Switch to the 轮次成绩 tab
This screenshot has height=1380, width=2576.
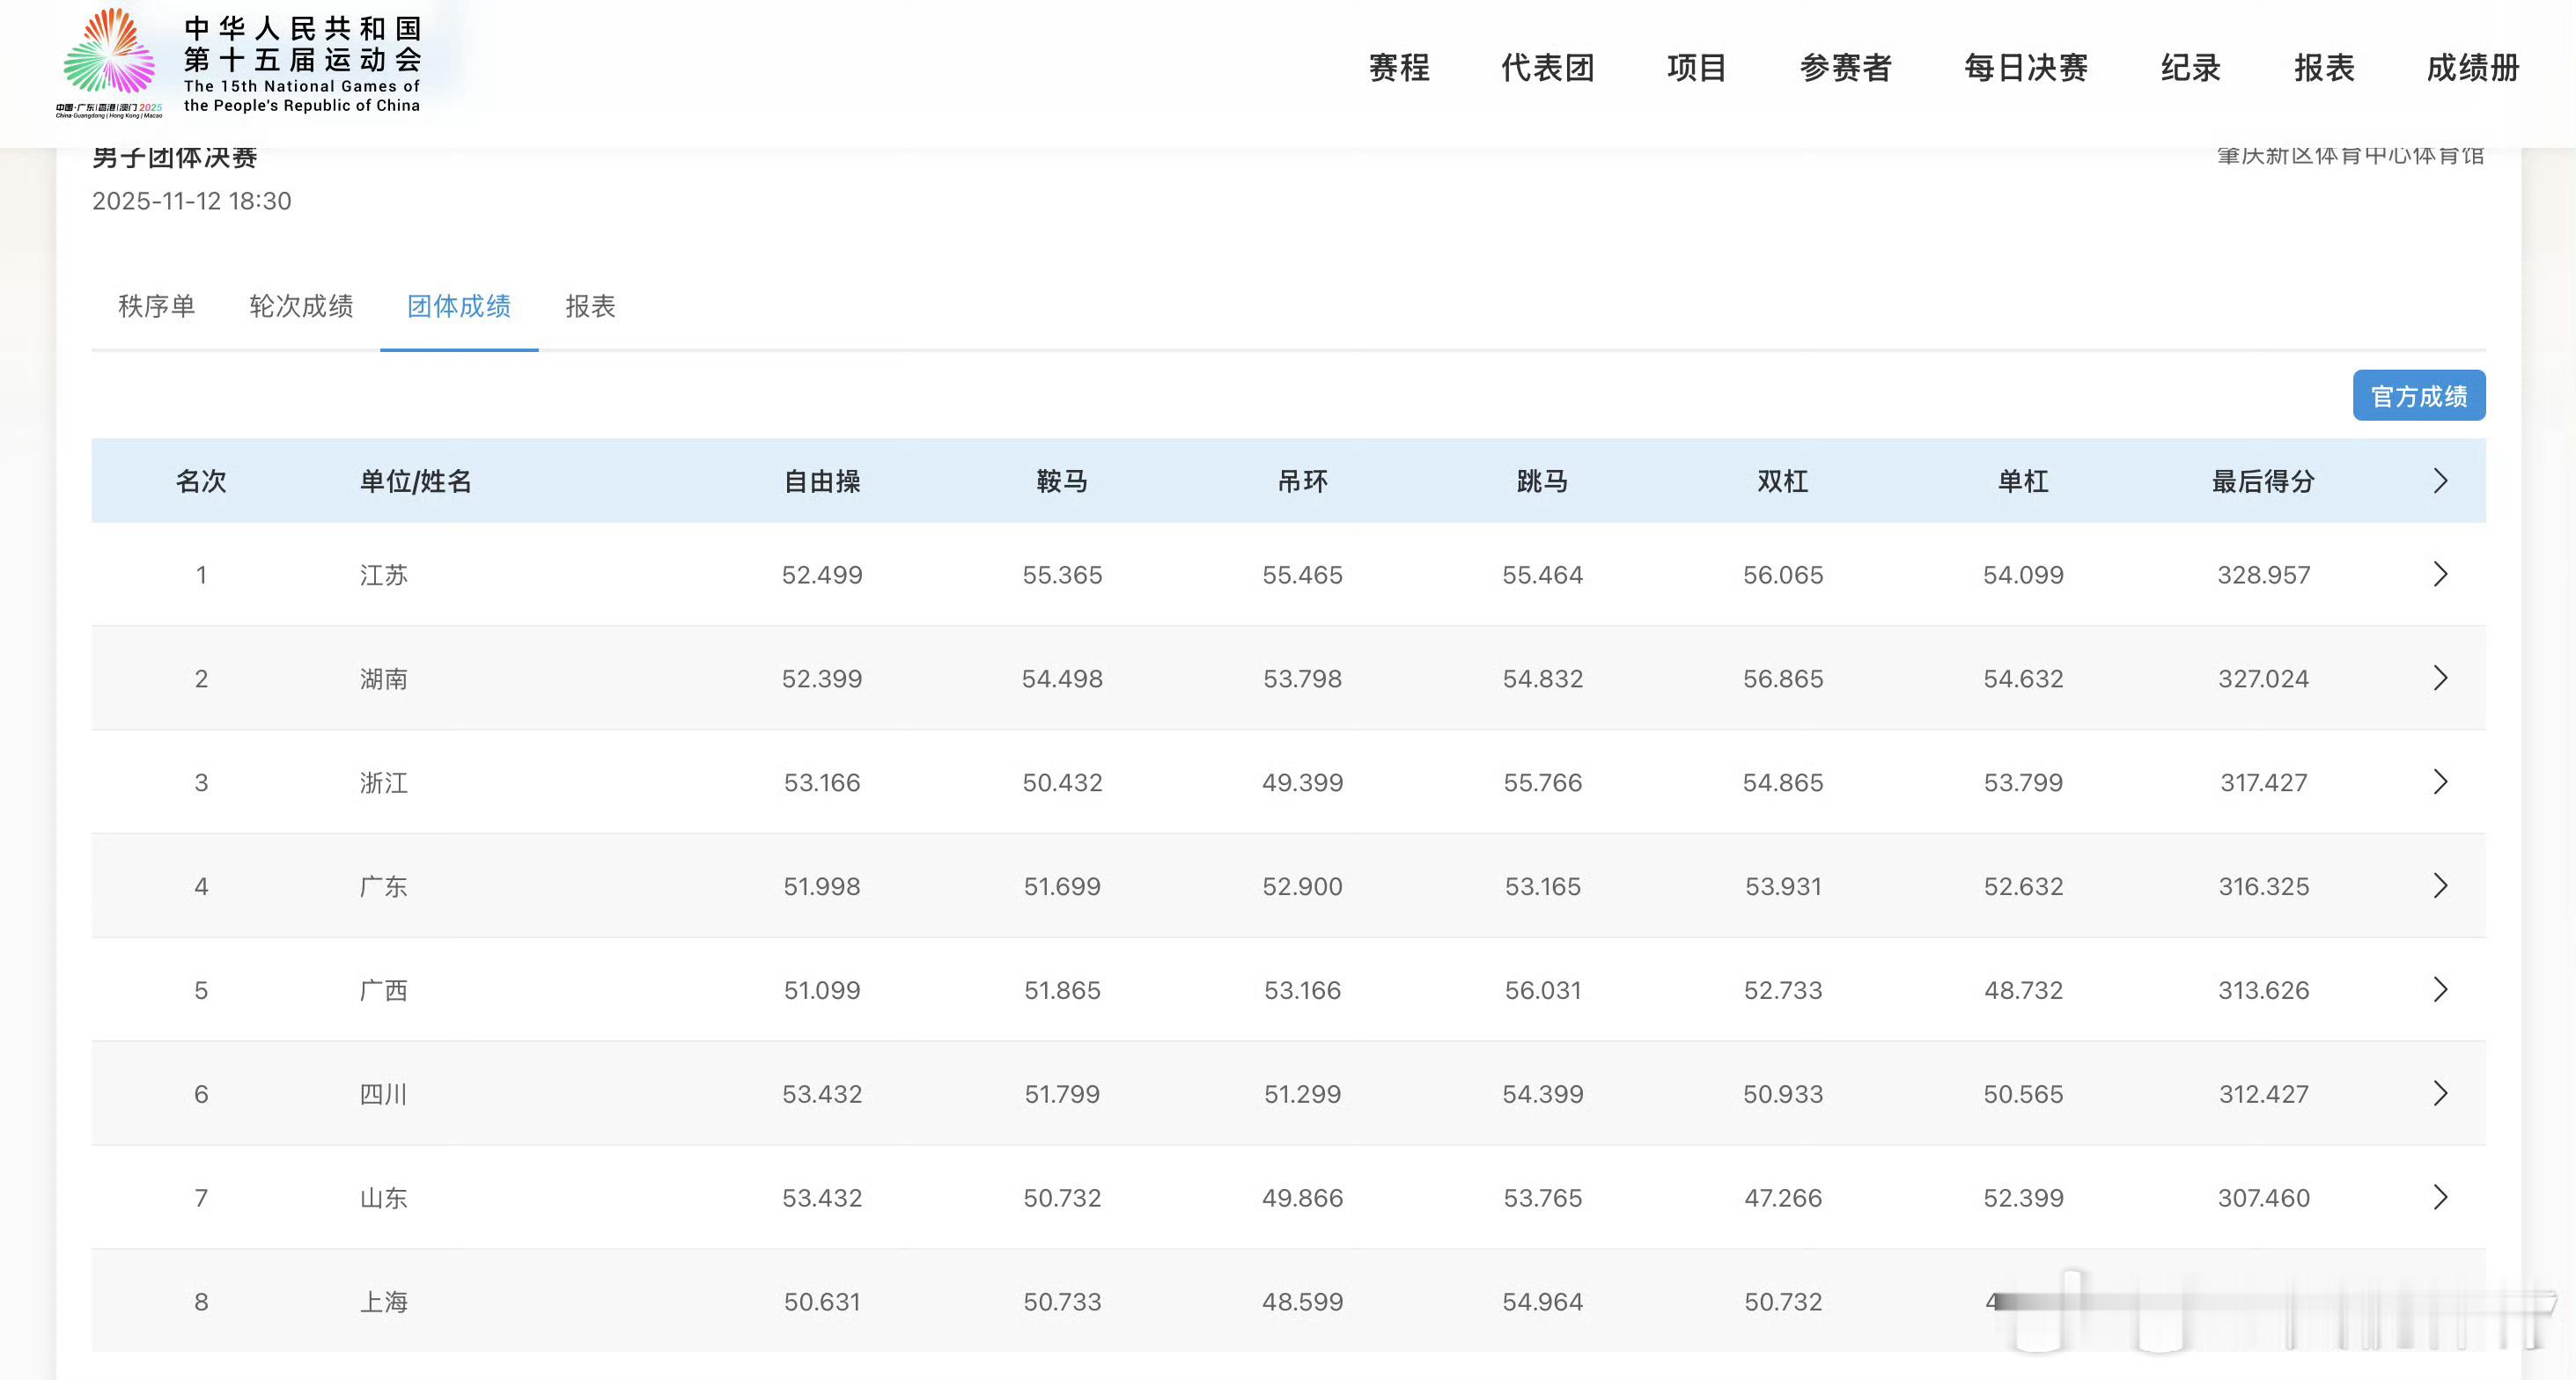tap(301, 306)
